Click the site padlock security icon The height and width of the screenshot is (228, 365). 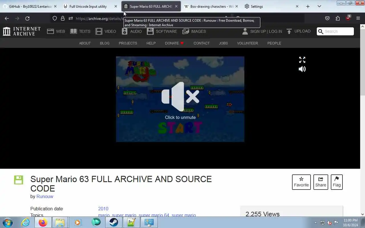63,19
